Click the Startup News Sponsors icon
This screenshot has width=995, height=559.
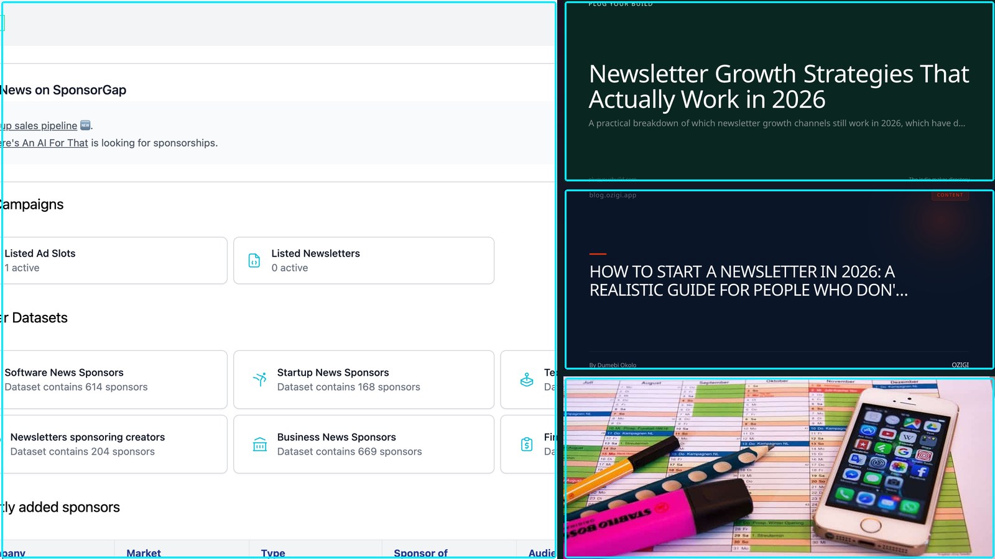tap(260, 379)
